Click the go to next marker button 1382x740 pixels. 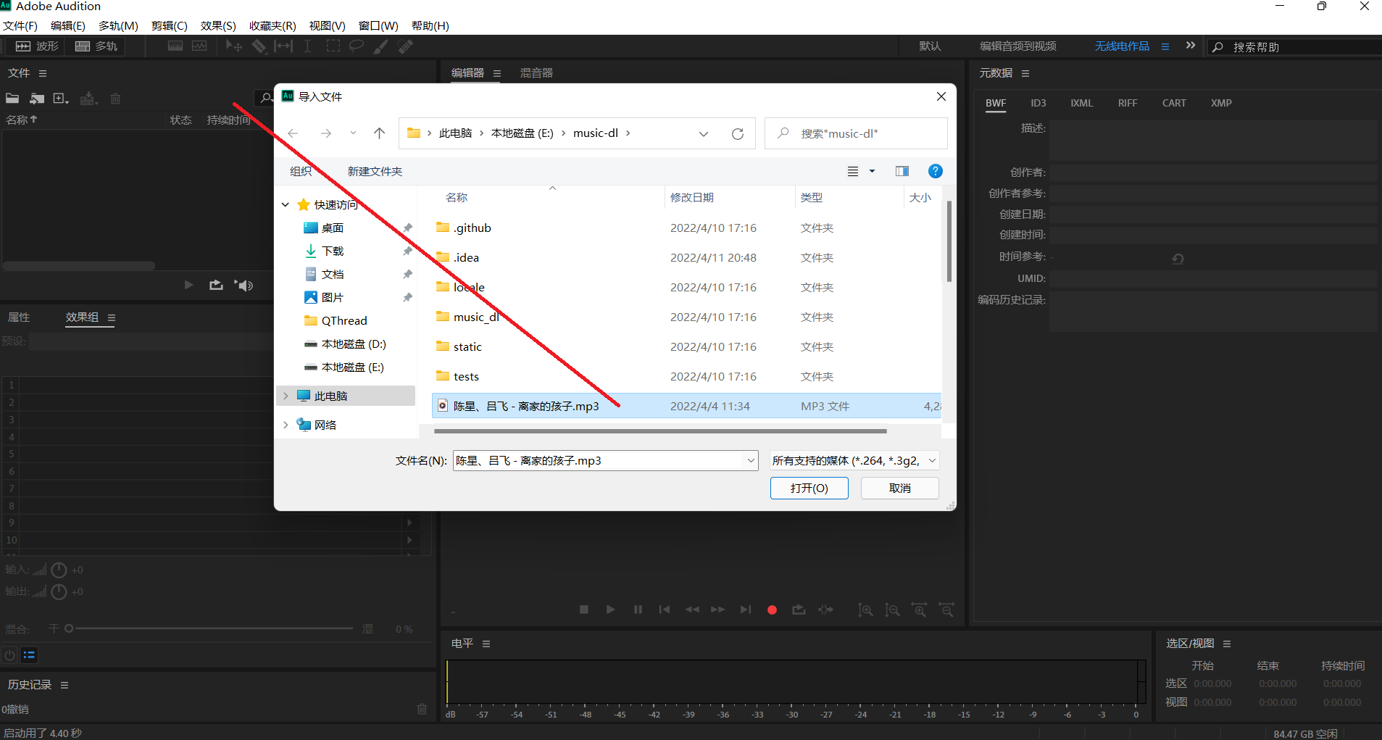746,610
